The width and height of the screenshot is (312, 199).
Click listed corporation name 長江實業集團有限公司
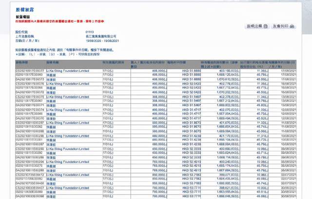(x=102, y=36)
